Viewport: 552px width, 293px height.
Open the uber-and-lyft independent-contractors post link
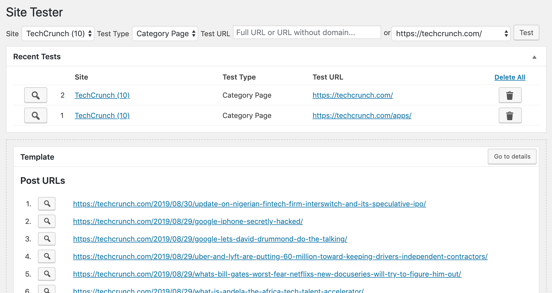280,257
